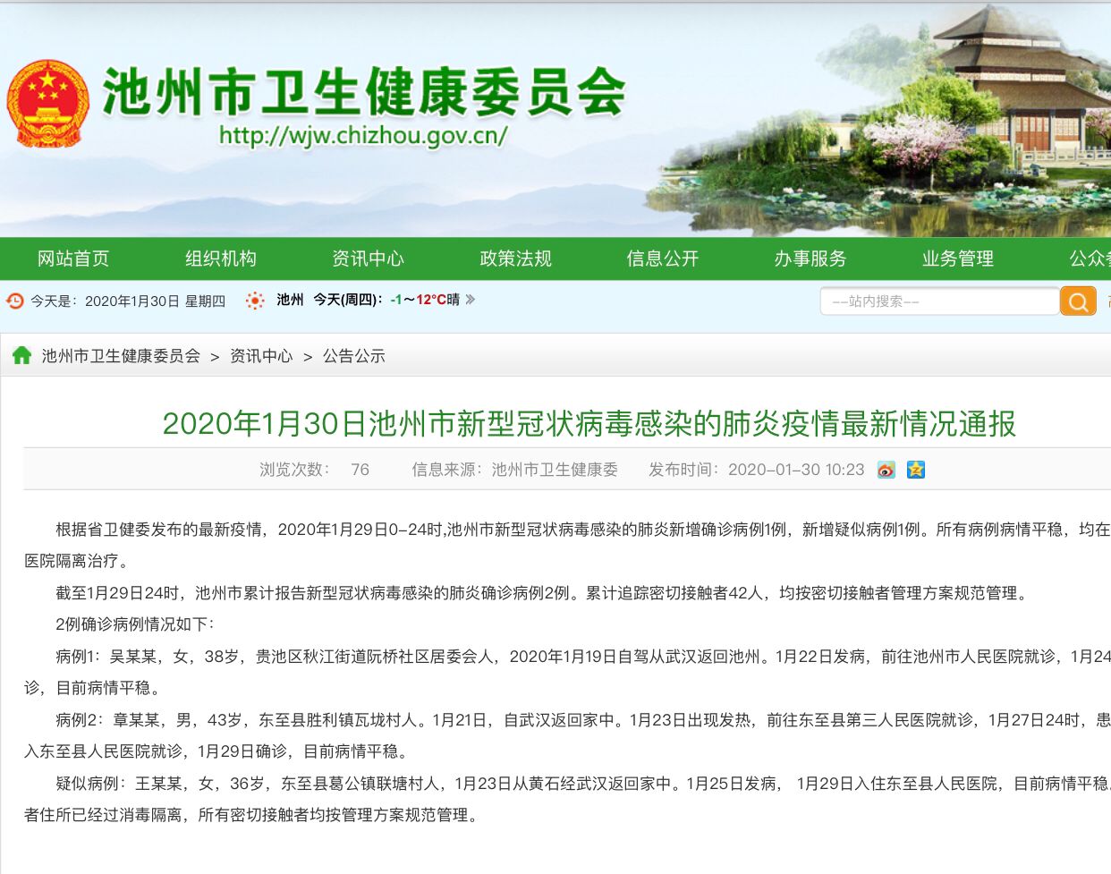Viewport: 1111px width, 874px height.
Task: Open the 组织机构 navigation item
Action: pyautogui.click(x=220, y=259)
